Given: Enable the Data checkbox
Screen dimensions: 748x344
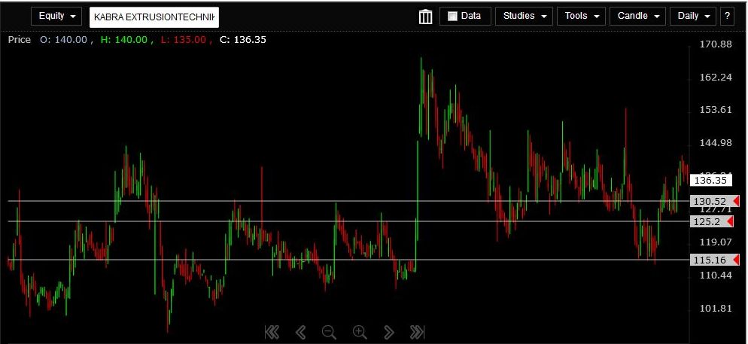Looking at the screenshot, I should (x=452, y=17).
